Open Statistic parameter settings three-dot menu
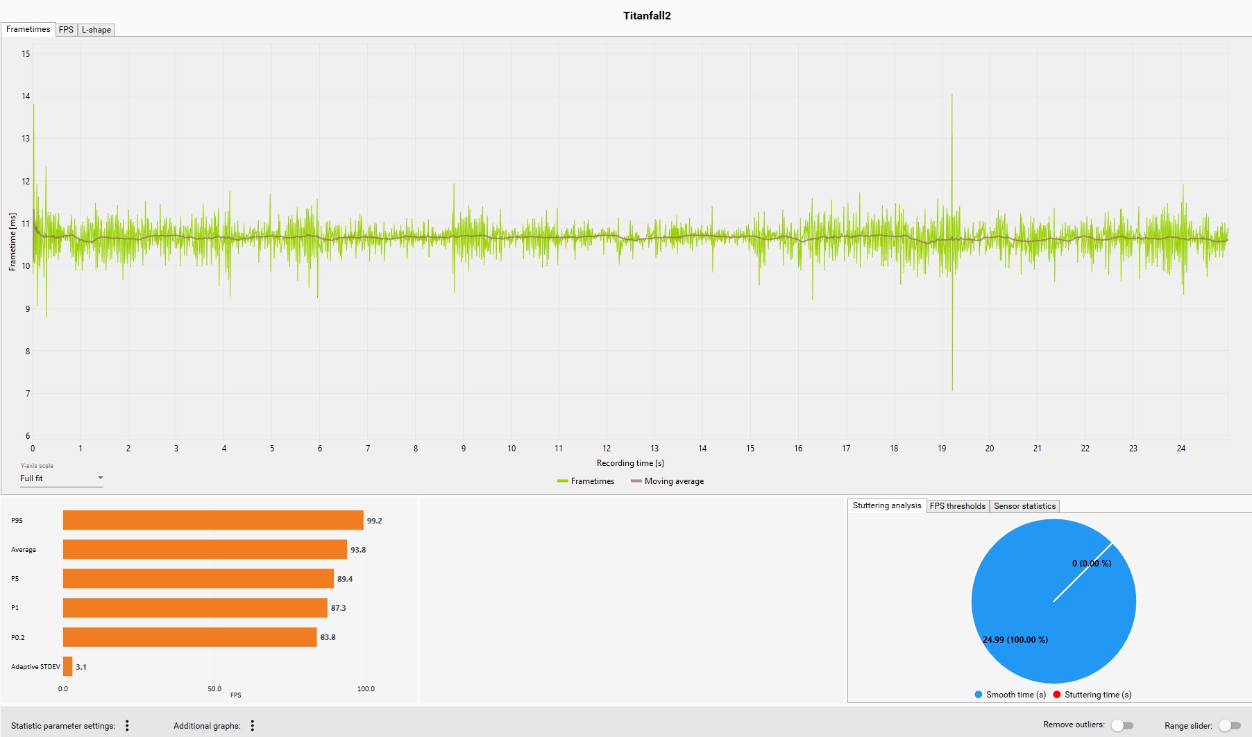The width and height of the screenshot is (1252, 737). (127, 725)
